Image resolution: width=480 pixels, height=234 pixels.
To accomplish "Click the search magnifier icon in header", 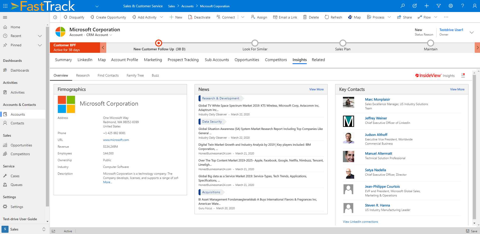I will [403, 6].
